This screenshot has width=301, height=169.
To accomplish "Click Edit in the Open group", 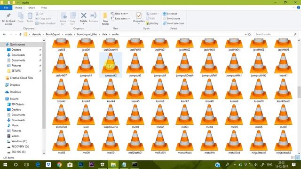I will coord(150,19).
